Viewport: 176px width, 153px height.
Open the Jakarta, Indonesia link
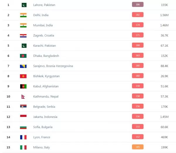tap(45, 117)
